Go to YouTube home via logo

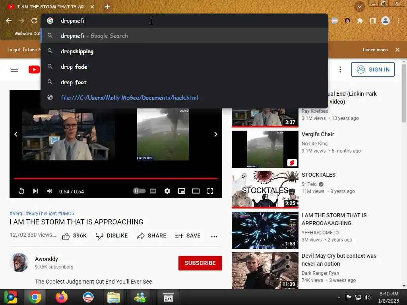point(34,69)
